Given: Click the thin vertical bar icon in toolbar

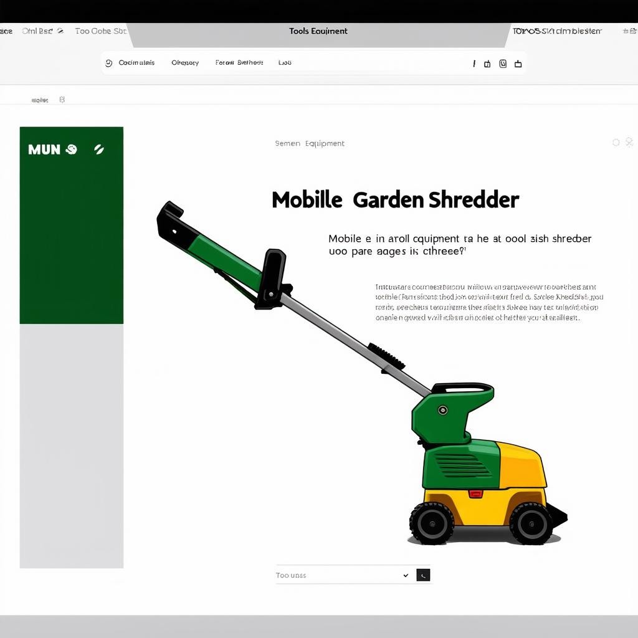Looking at the screenshot, I should click(474, 64).
